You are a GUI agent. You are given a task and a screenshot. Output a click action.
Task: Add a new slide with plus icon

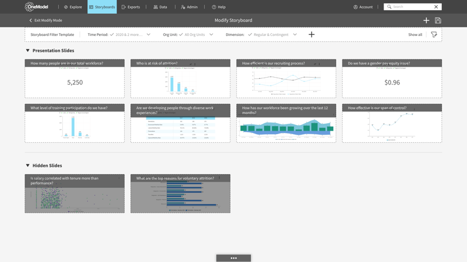426,20
